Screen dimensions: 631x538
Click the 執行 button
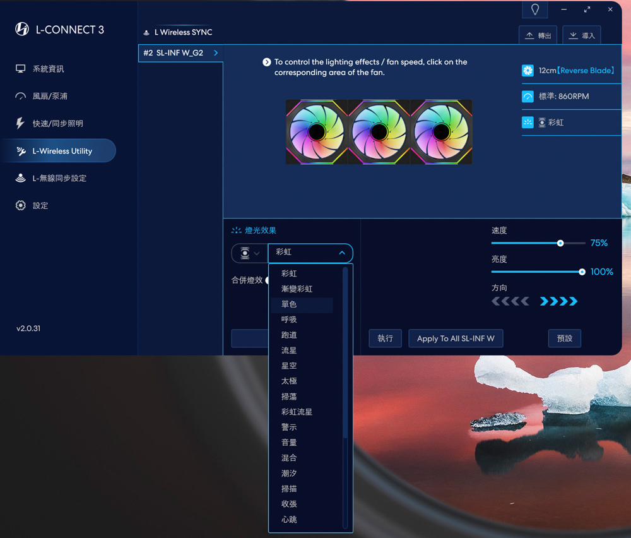(x=385, y=338)
